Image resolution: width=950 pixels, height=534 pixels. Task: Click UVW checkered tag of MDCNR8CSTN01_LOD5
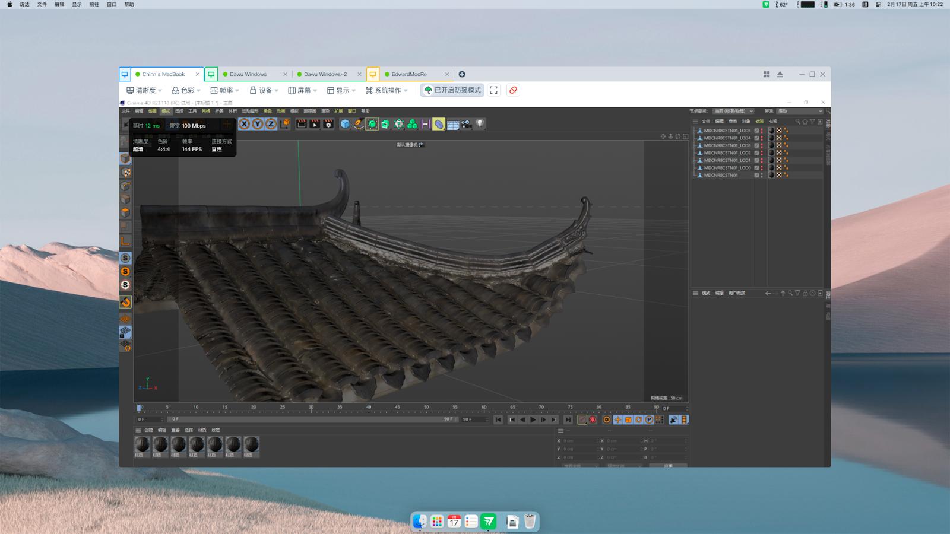(779, 131)
